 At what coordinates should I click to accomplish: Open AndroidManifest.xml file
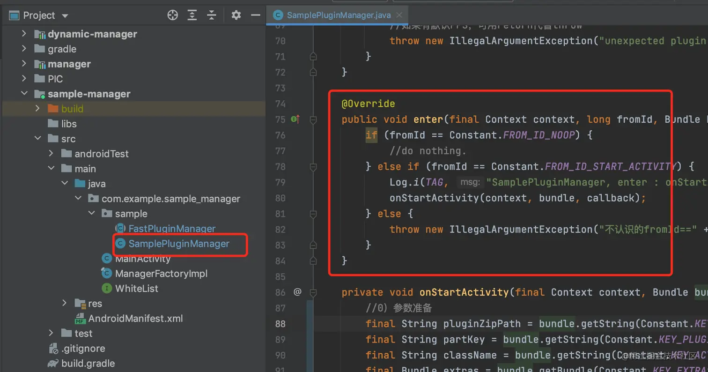(135, 319)
